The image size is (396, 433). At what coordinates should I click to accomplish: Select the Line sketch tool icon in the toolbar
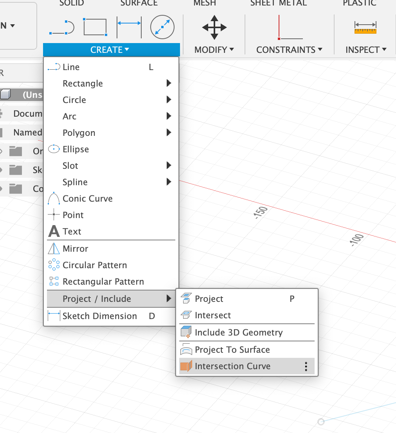(x=61, y=27)
